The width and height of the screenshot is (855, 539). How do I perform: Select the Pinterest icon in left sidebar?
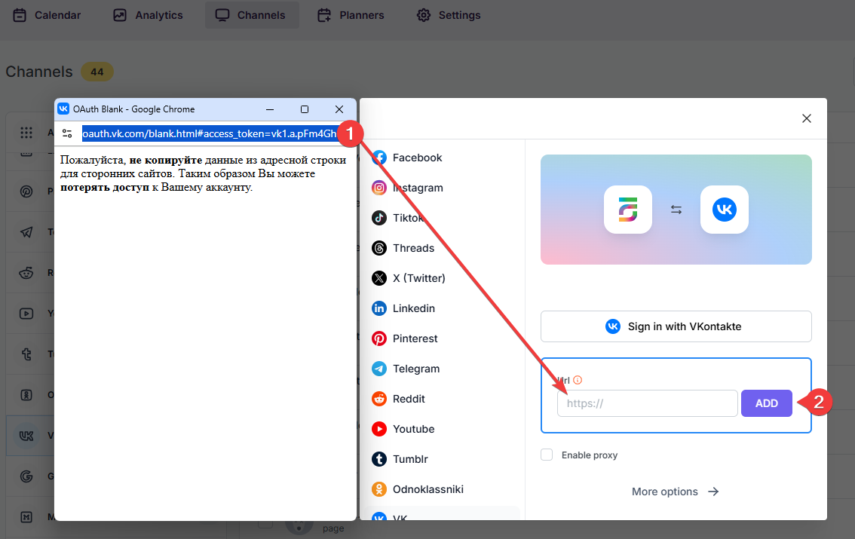26,191
